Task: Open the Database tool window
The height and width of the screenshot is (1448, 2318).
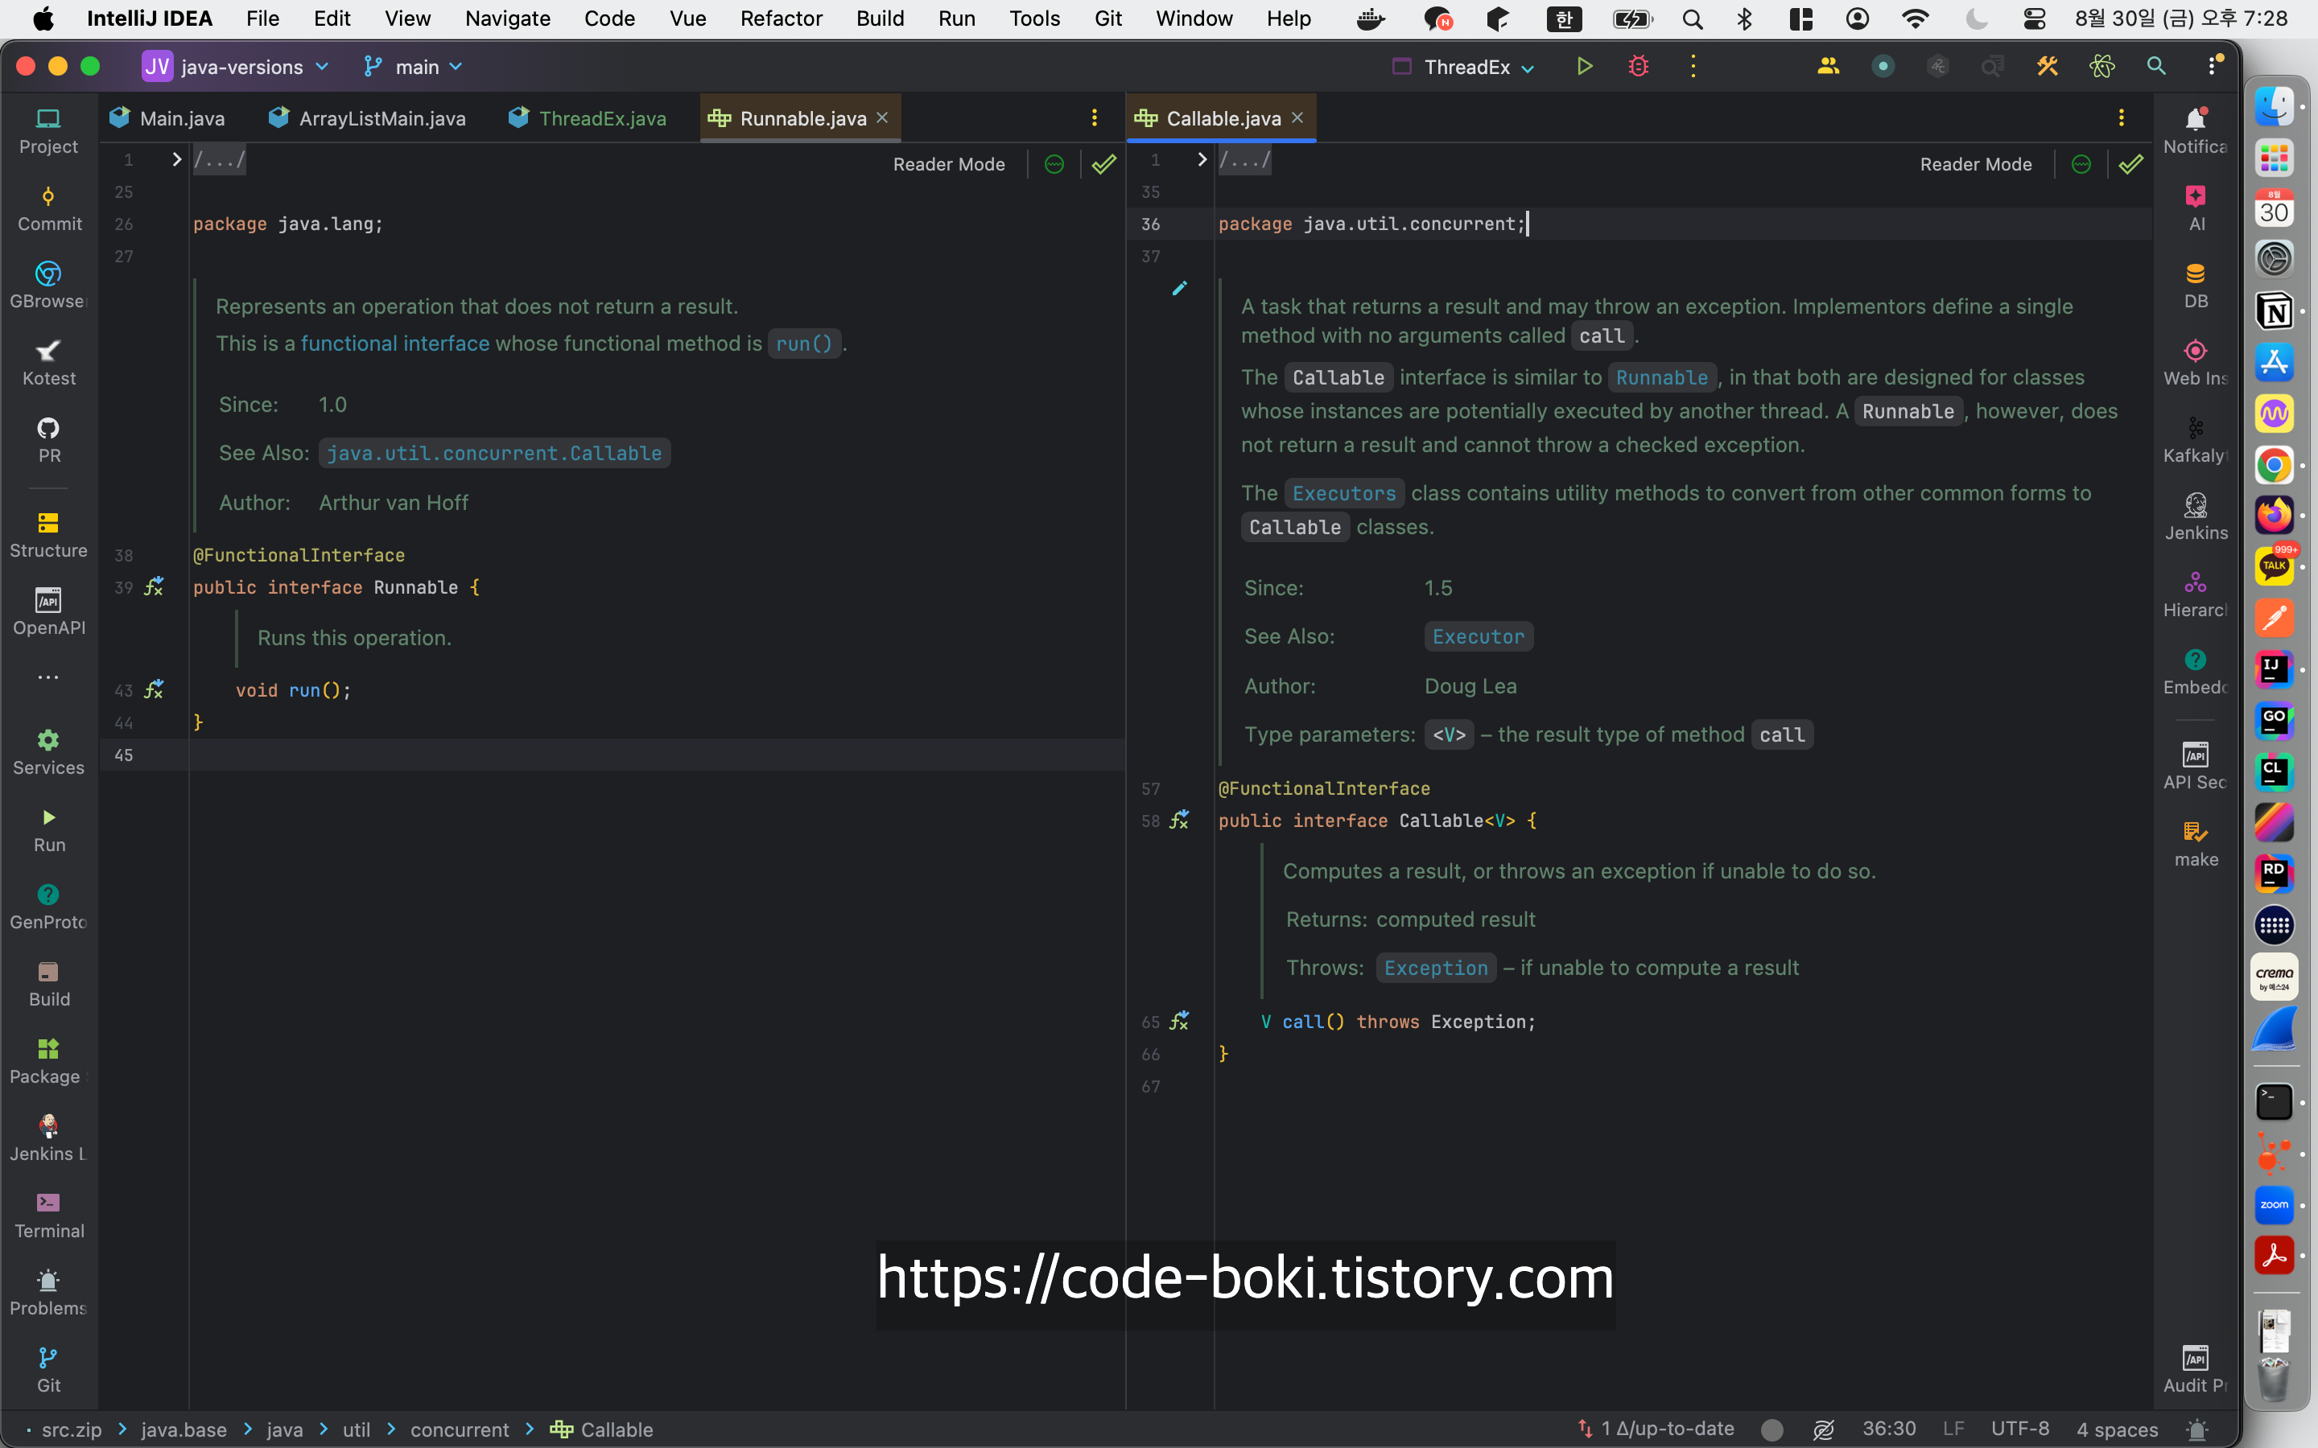Action: tap(2196, 285)
